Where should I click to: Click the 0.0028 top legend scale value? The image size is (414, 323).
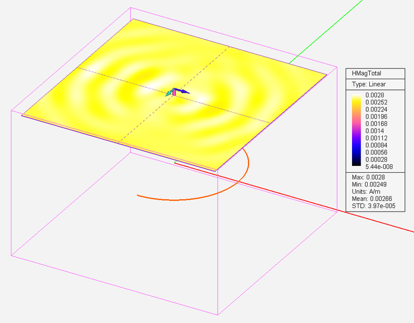[x=376, y=95]
